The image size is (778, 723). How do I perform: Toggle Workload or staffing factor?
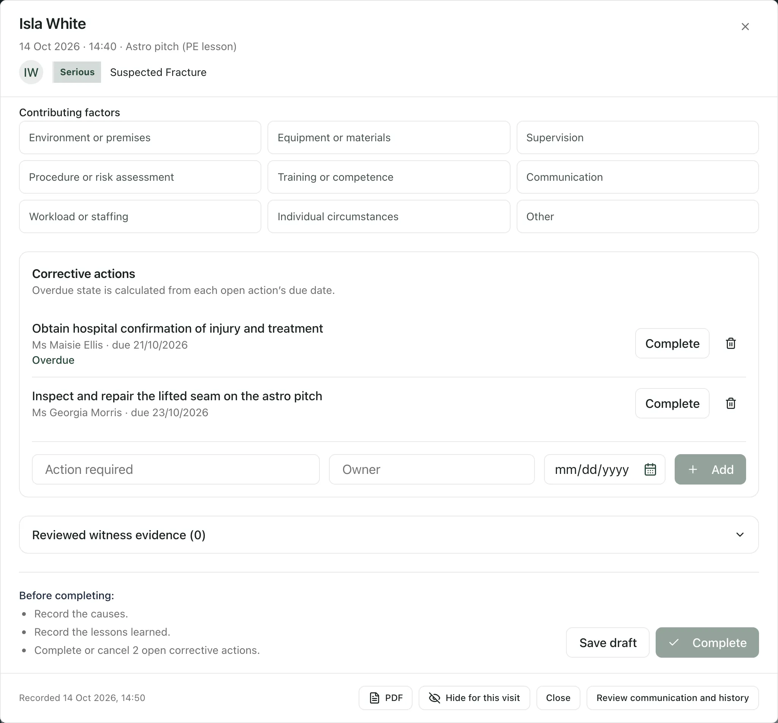point(140,216)
